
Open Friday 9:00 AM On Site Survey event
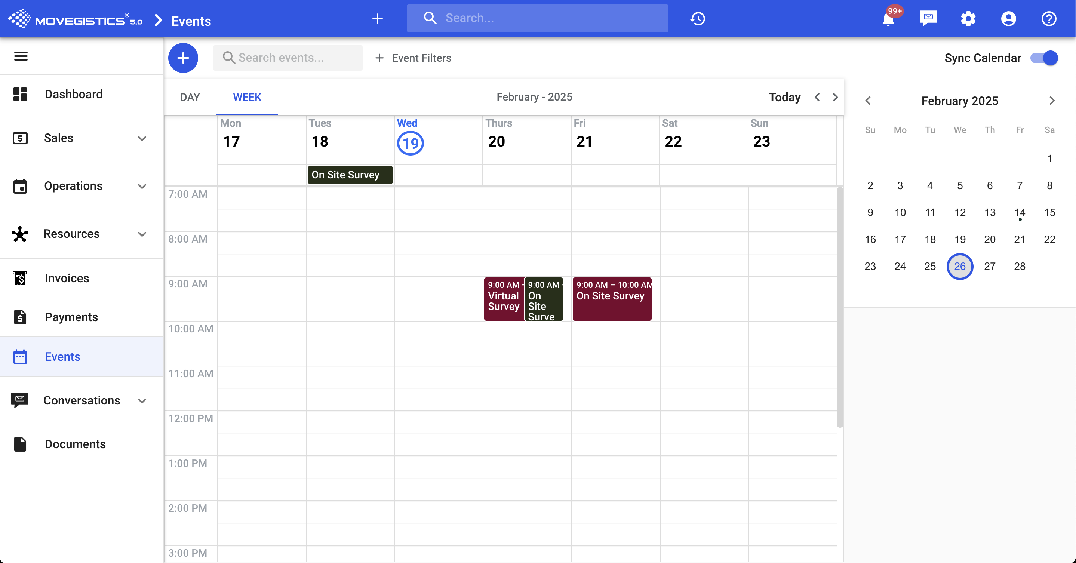click(612, 299)
